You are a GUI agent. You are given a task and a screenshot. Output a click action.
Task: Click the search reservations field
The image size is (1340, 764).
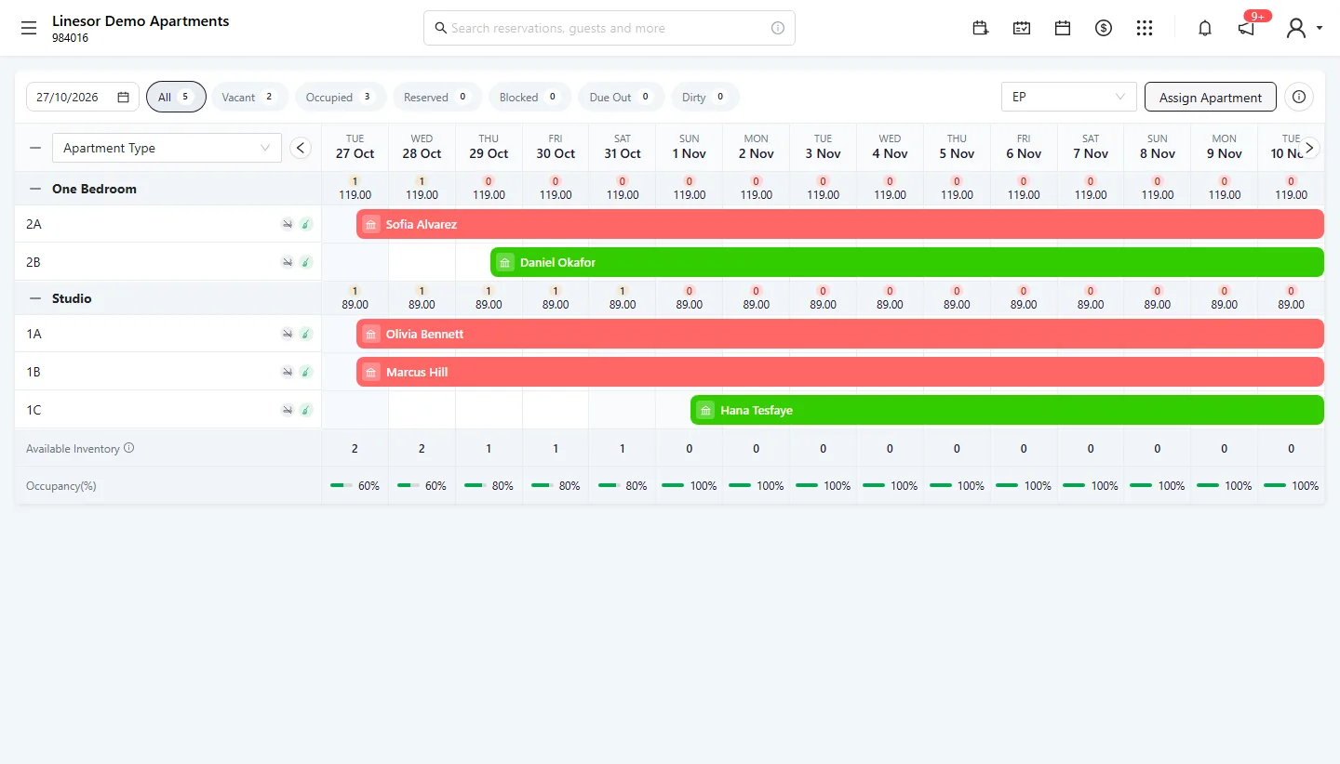tap(610, 28)
